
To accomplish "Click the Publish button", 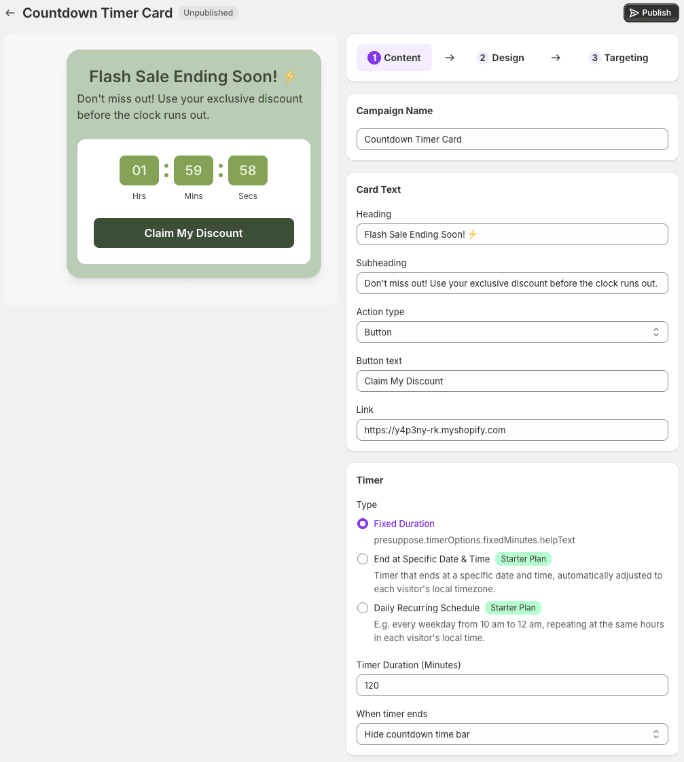I will pos(651,13).
